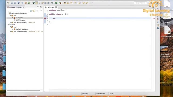Click the New wizard toolbar icon
The height and width of the screenshot is (97, 173).
[x=8, y=3]
